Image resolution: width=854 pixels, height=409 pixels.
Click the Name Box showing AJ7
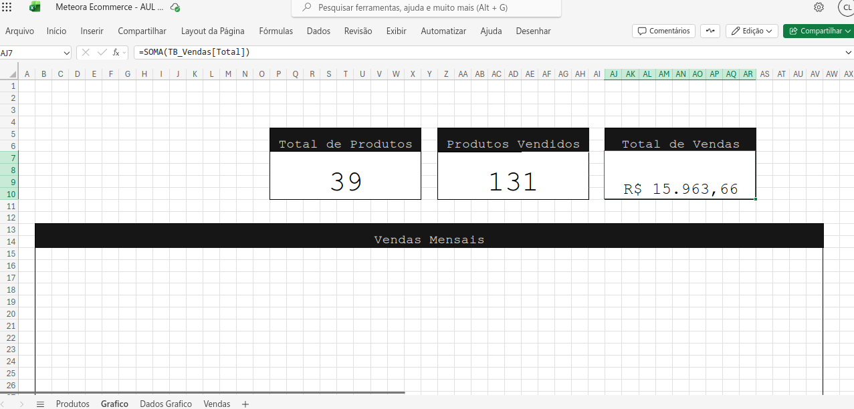30,52
